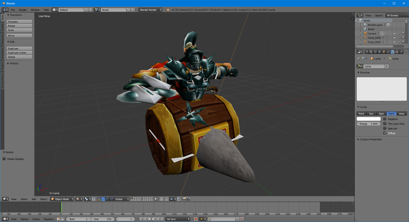The width and height of the screenshot is (409, 222).
Task: Toggle the Negative lamp checkbox
Action: tap(385, 119)
